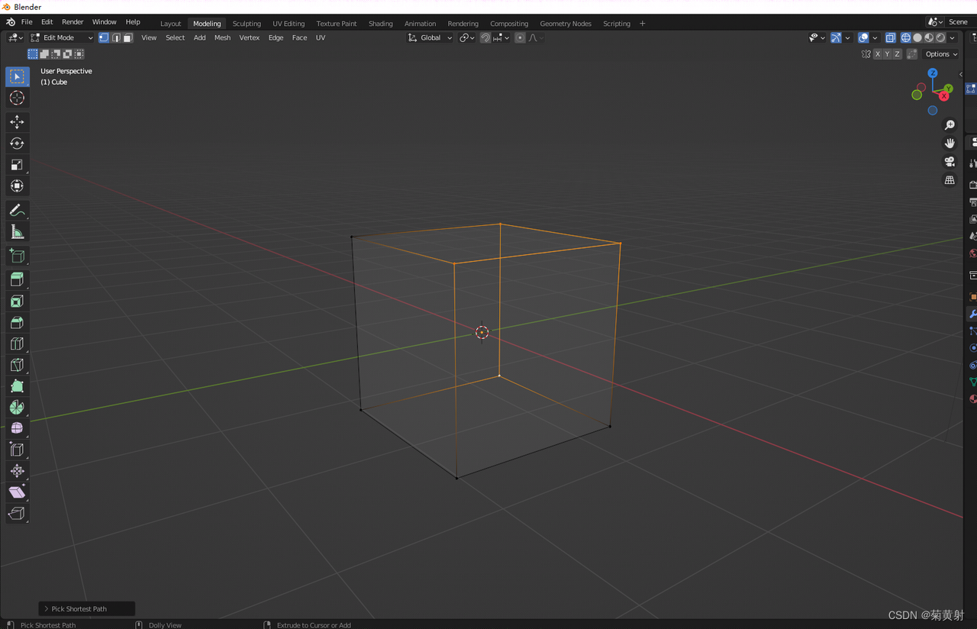
Task: Activate the Shrink/Fatten tool
Action: point(17,471)
